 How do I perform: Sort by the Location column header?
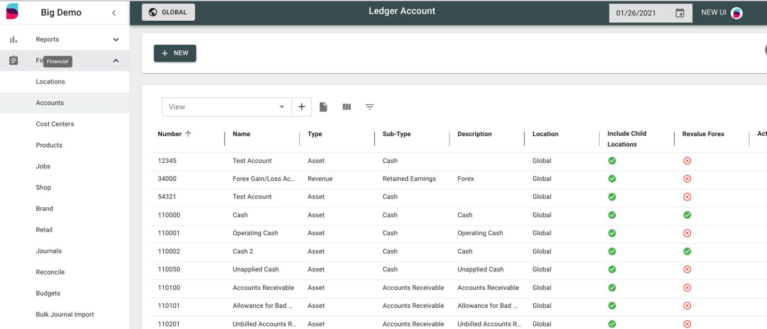coord(545,134)
